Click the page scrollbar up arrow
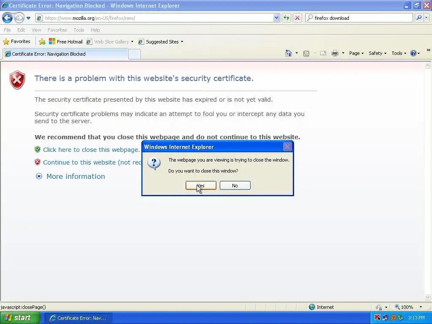 tap(428, 65)
